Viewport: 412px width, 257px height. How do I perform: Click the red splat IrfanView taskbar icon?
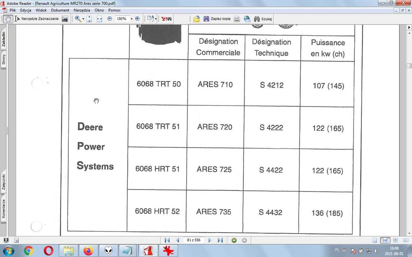[x=168, y=251]
